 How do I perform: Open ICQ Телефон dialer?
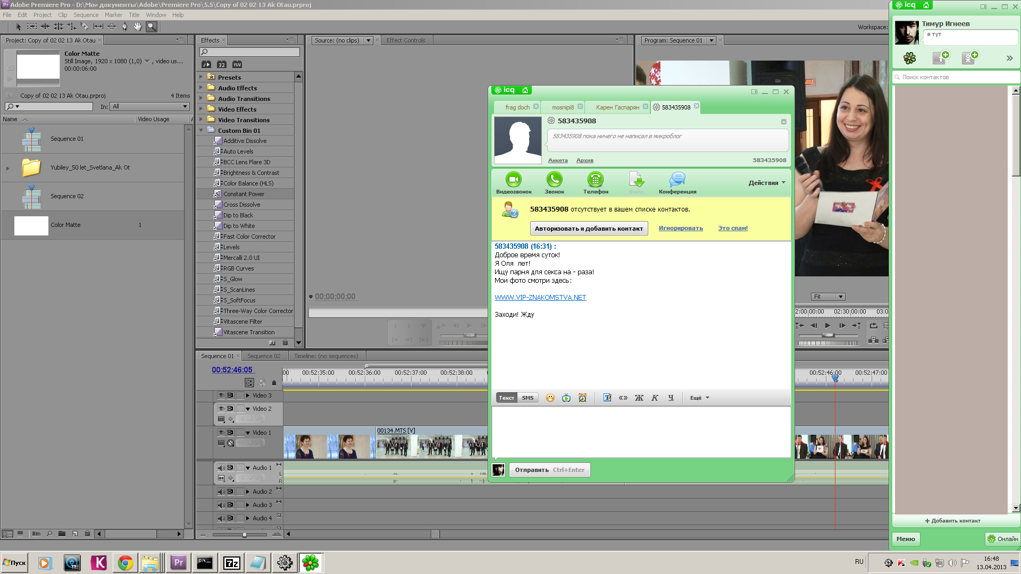[596, 183]
